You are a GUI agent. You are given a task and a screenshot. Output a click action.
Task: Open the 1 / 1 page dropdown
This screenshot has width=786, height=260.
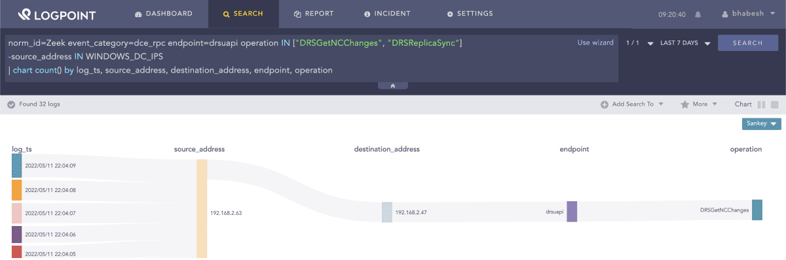tap(639, 43)
